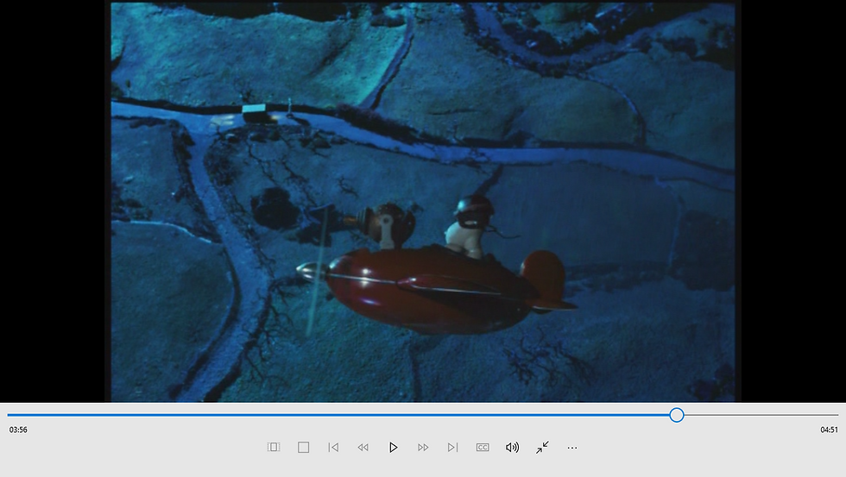
Task: Toggle closed captions (CC)
Action: (x=483, y=448)
